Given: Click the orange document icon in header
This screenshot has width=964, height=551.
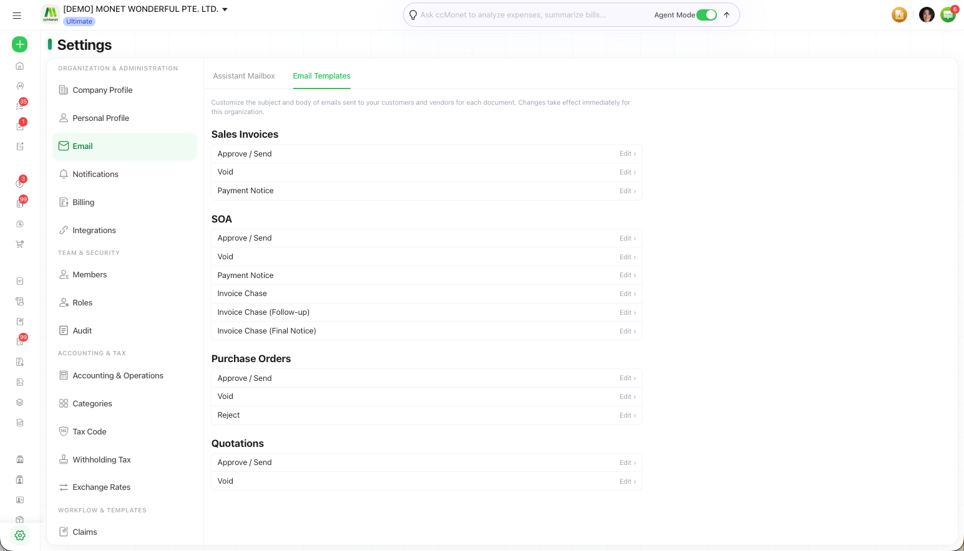Looking at the screenshot, I should (x=899, y=14).
